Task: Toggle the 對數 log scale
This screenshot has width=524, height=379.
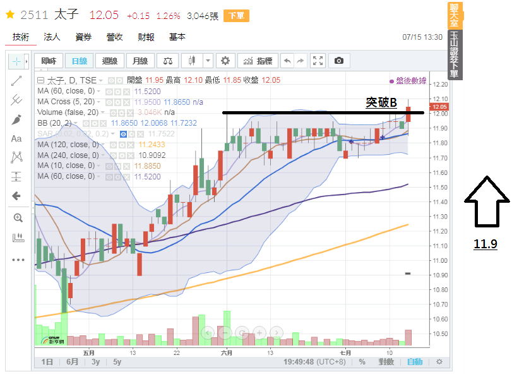Action: 386,361
